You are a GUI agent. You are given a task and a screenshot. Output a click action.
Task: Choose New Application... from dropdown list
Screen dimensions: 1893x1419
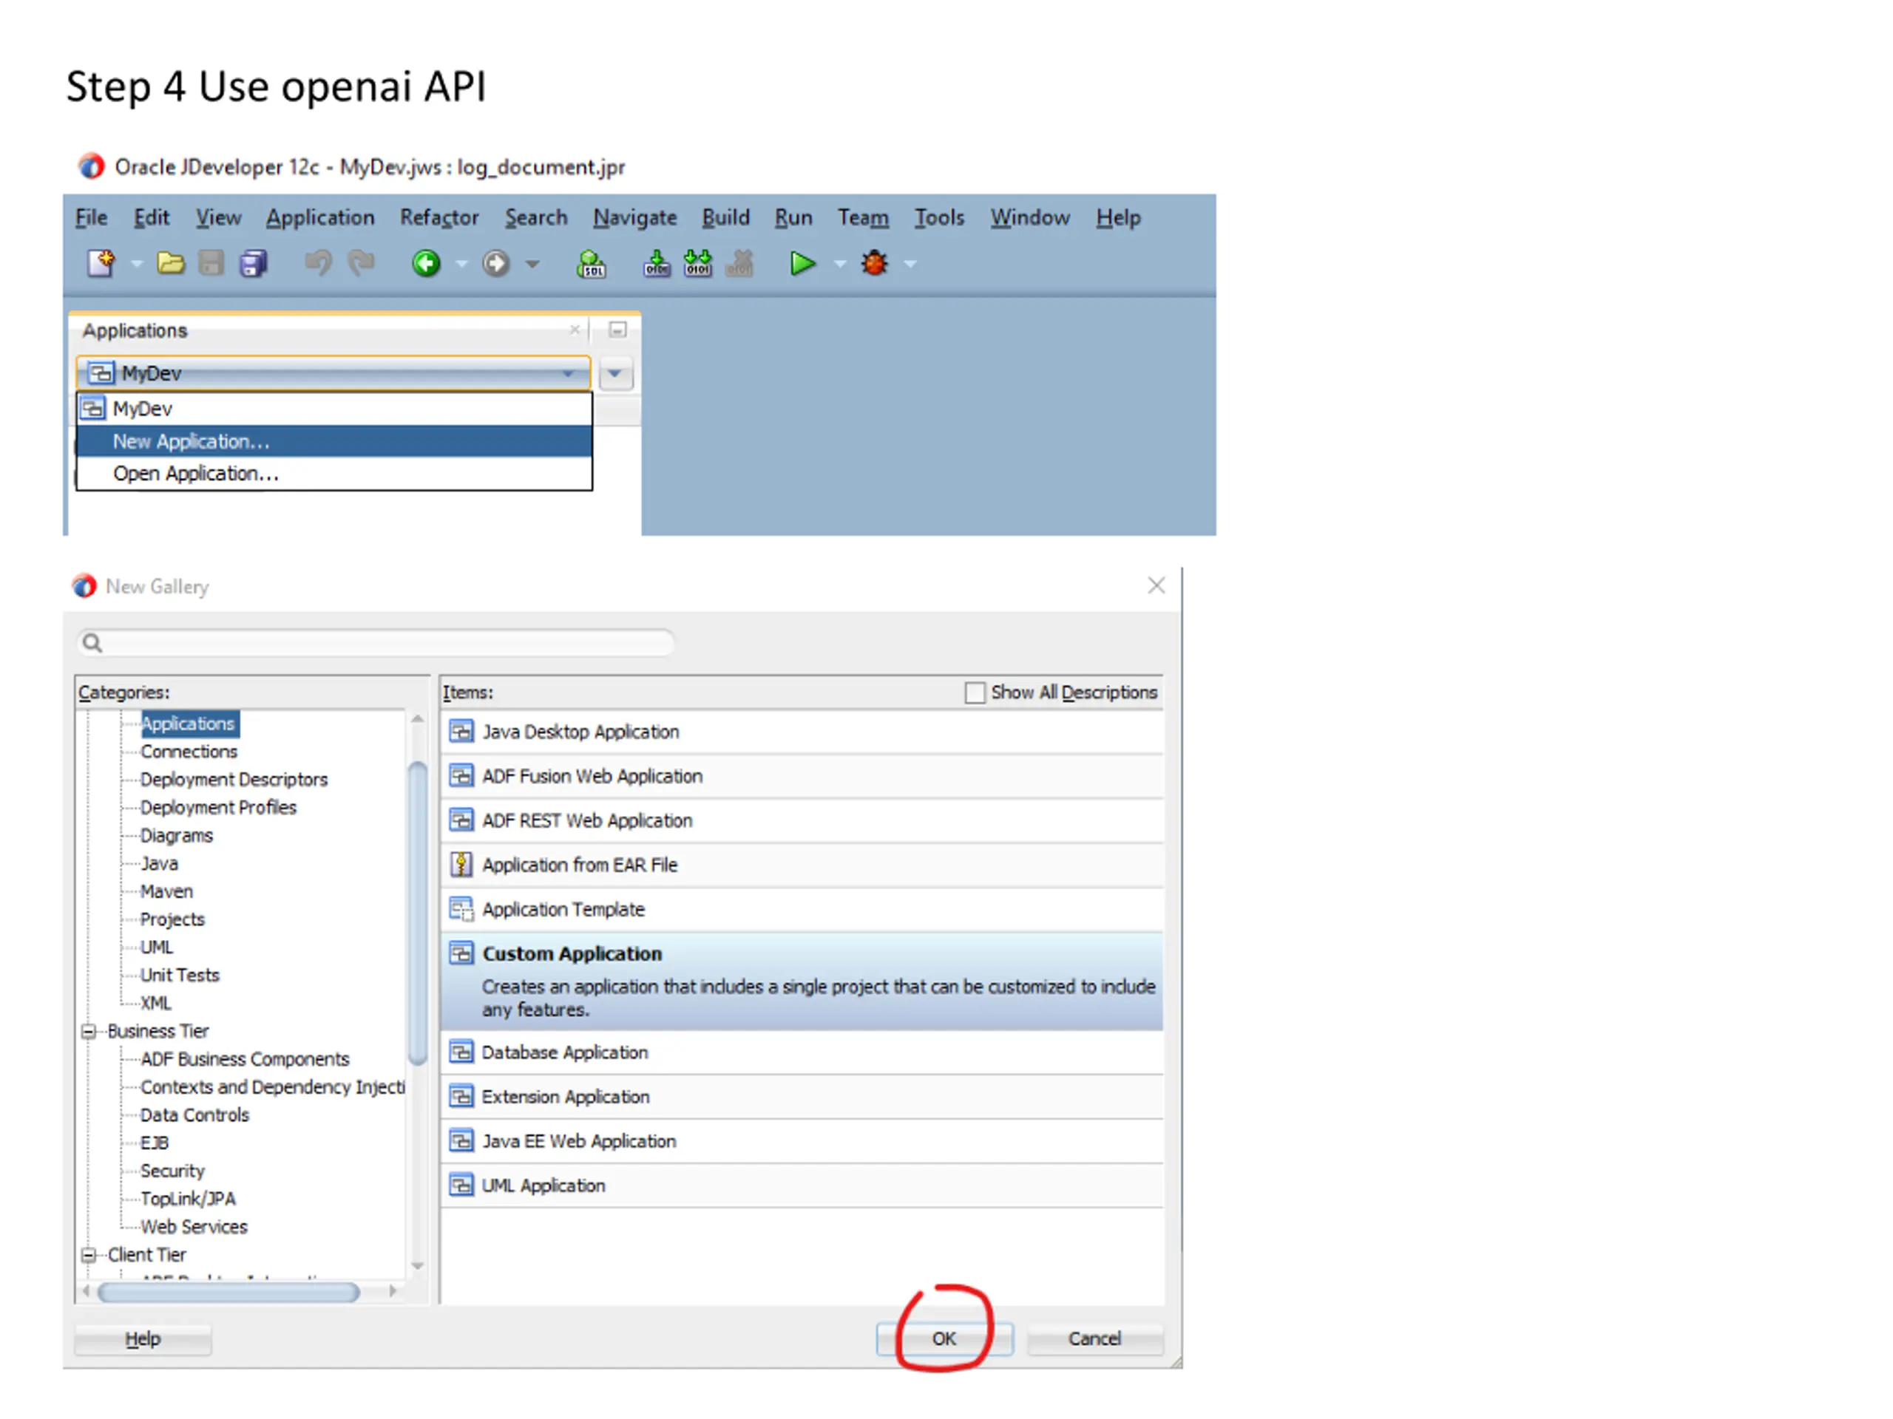coord(192,441)
